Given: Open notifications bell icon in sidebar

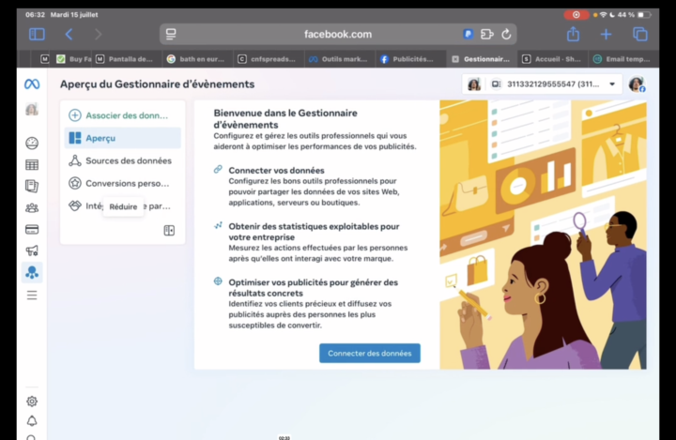Looking at the screenshot, I should coord(32,420).
